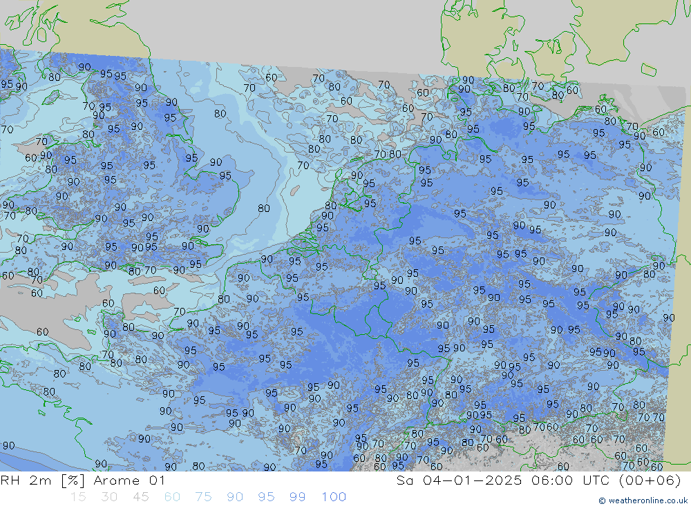
Task: Click the legend value 100
Action: [334, 497]
